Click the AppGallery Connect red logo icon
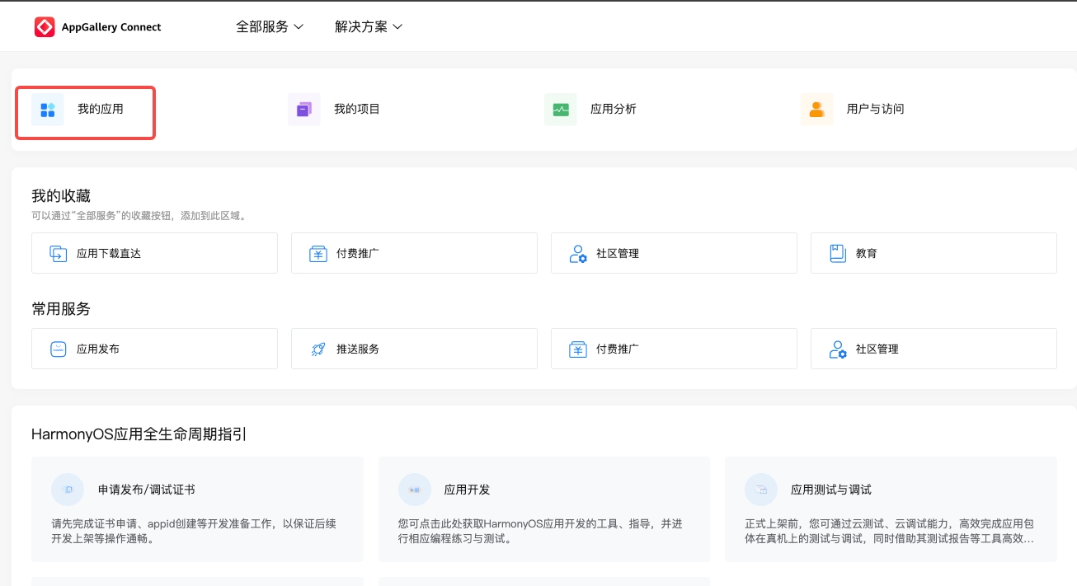Viewport: 1077px width, 586px height. (45, 27)
